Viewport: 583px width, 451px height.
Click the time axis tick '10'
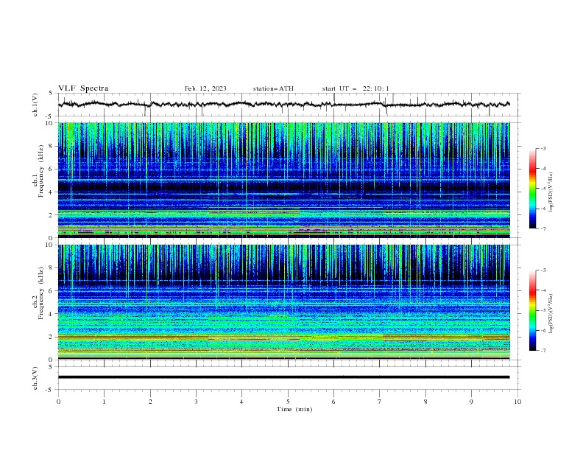[517, 402]
